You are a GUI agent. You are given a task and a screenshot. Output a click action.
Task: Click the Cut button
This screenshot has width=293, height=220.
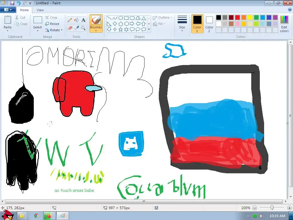coord(20,17)
